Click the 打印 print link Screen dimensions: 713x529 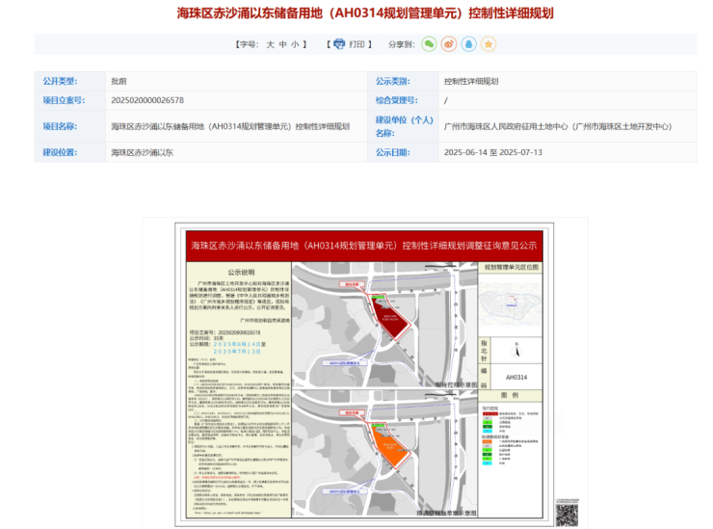tap(357, 44)
